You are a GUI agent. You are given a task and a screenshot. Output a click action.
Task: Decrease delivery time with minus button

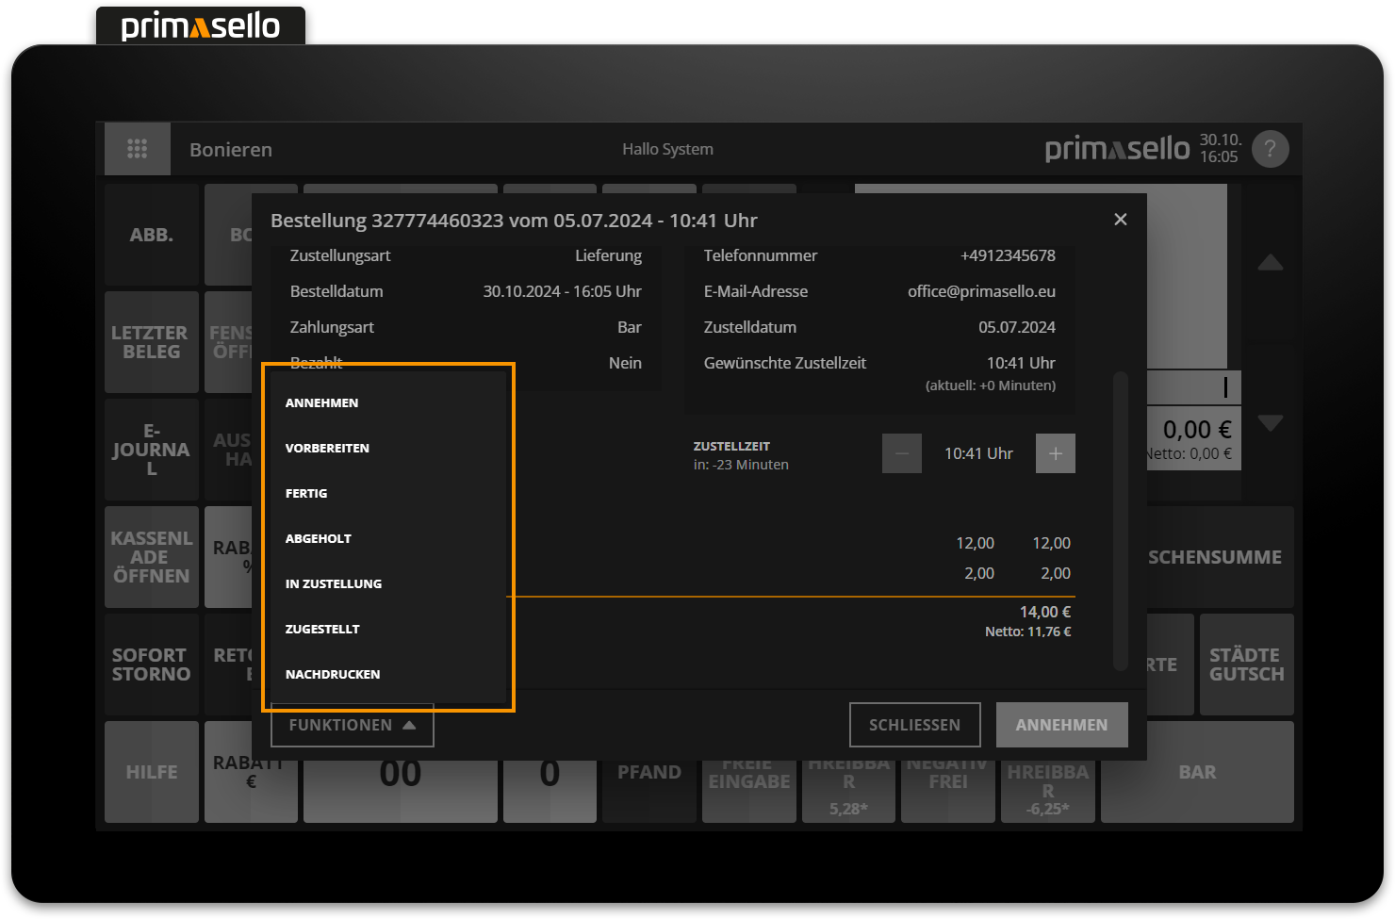(x=901, y=453)
